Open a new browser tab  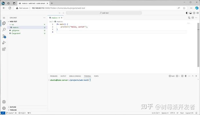(x=52, y=3)
